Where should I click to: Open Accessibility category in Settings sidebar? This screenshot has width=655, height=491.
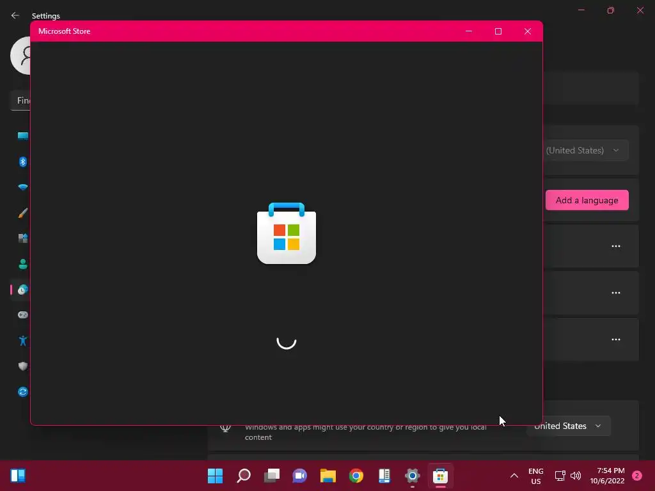point(23,341)
